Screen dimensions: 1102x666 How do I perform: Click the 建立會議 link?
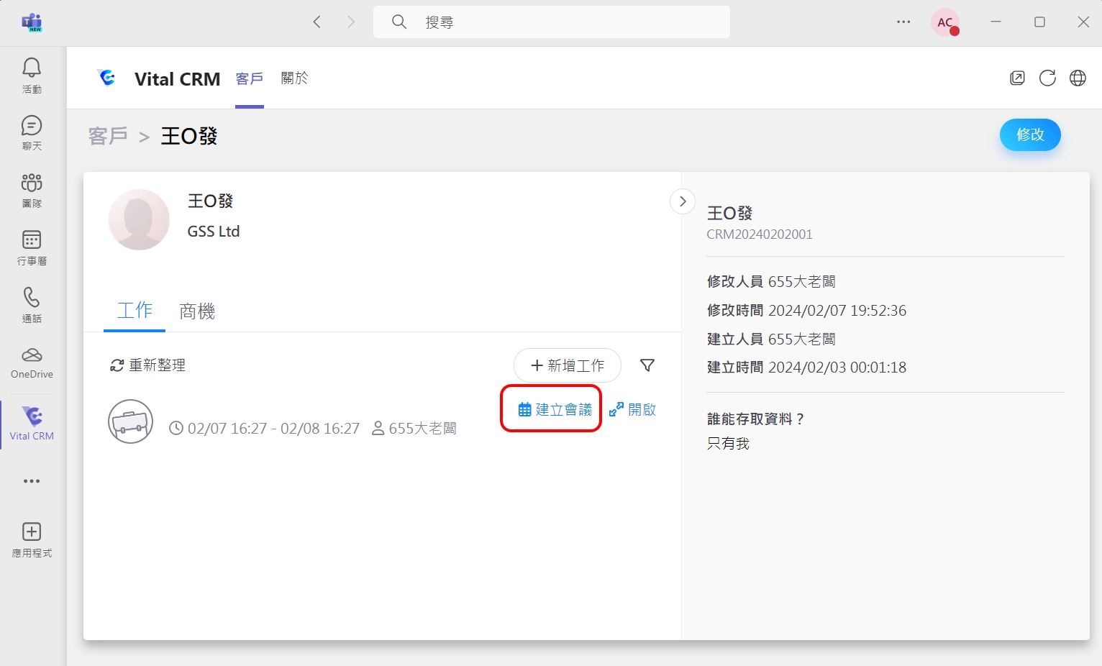(555, 410)
